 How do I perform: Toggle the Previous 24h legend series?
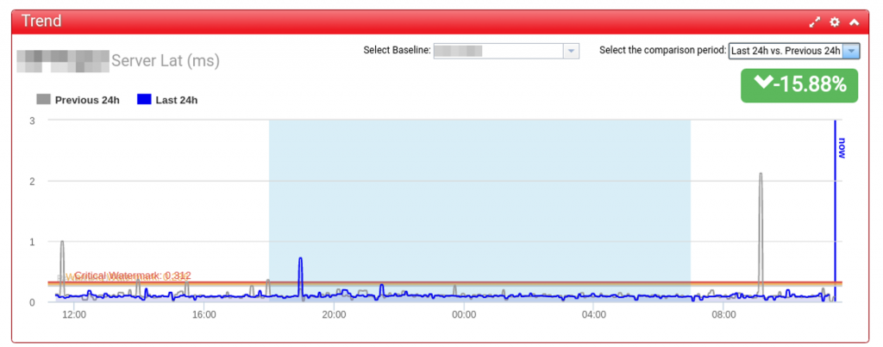(78, 100)
